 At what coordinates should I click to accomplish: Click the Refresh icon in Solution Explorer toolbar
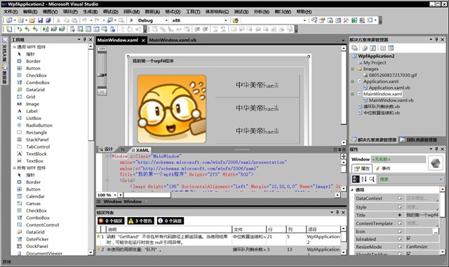click(x=373, y=48)
